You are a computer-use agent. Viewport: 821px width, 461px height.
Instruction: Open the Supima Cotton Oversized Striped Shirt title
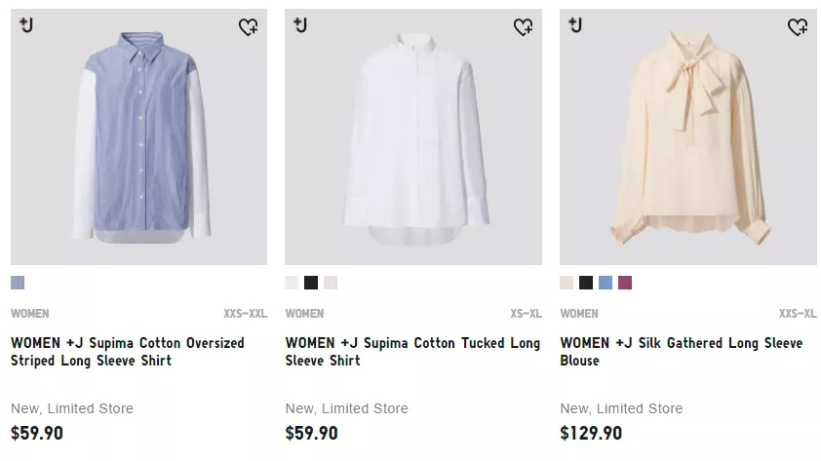(x=128, y=352)
